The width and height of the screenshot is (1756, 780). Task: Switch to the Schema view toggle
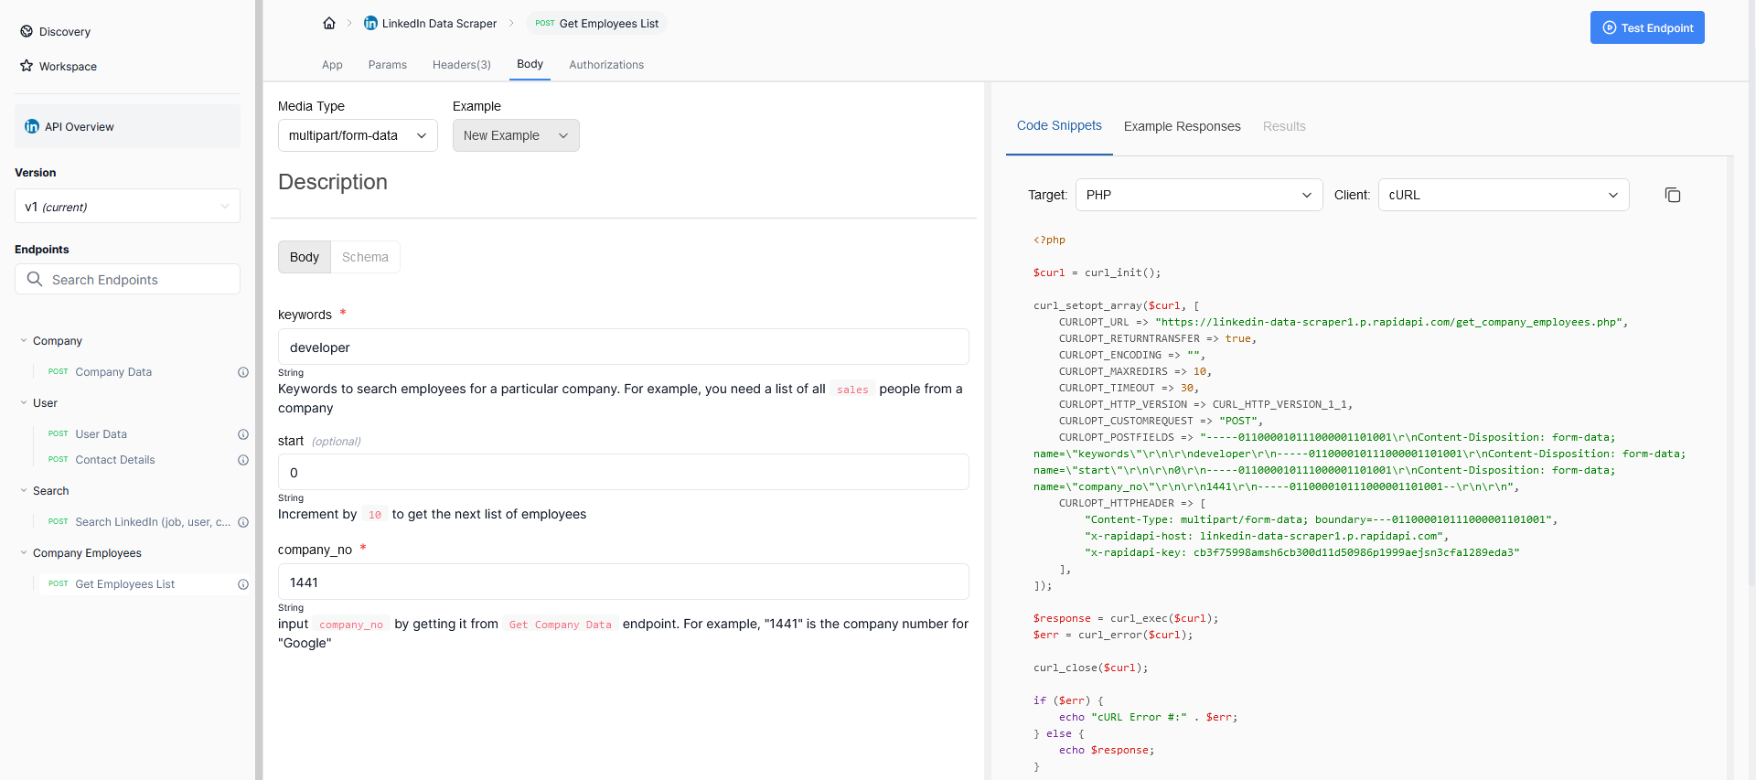pyautogui.click(x=365, y=257)
